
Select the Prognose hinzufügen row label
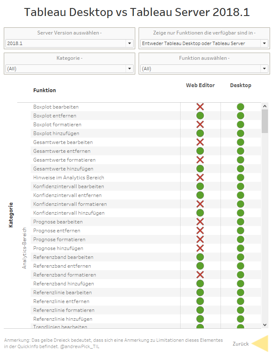(x=58, y=248)
